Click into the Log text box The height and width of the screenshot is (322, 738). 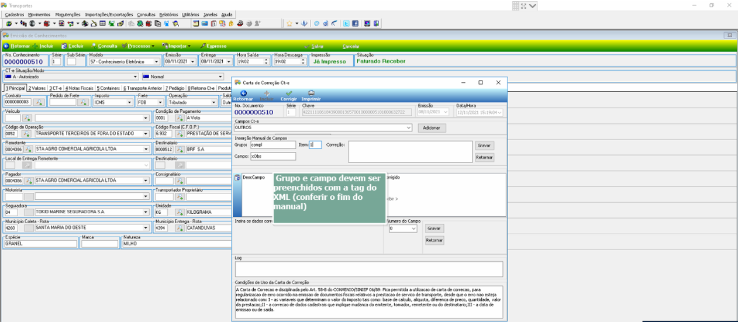[369, 269]
